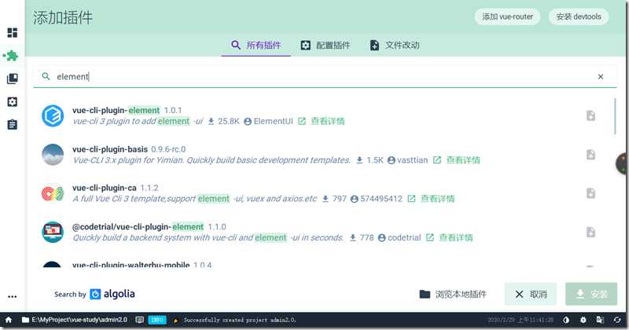The height and width of the screenshot is (330, 629).
Task: Click external-link icon next to ElementUI
Action: pos(302,121)
